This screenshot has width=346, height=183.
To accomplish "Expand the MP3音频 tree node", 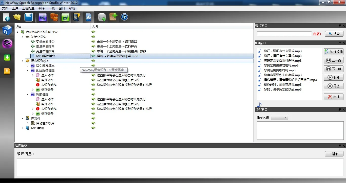I will pyautogui.click(x=23, y=128).
